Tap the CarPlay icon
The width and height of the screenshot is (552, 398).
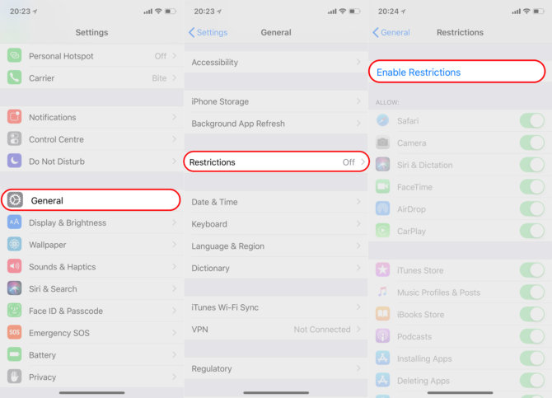click(x=382, y=231)
